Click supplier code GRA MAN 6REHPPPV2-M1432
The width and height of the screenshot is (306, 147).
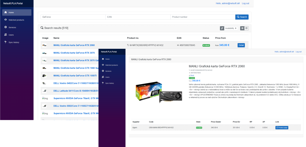(161, 128)
